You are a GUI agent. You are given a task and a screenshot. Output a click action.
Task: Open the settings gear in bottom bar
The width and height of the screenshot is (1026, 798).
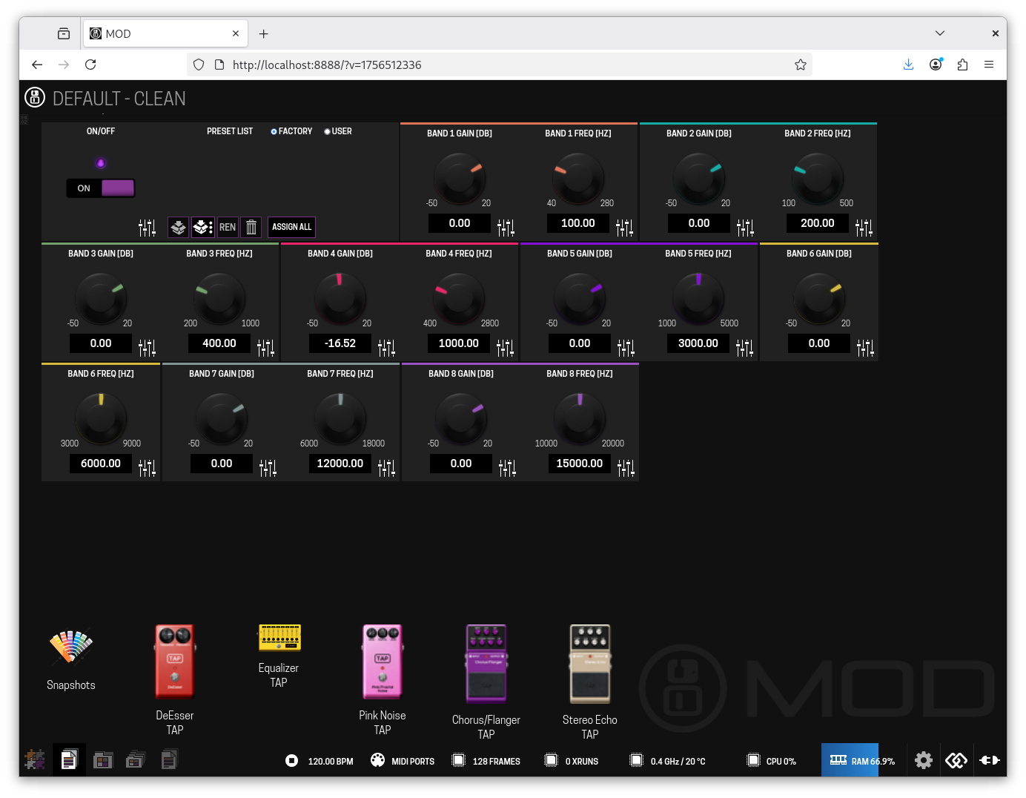click(924, 760)
